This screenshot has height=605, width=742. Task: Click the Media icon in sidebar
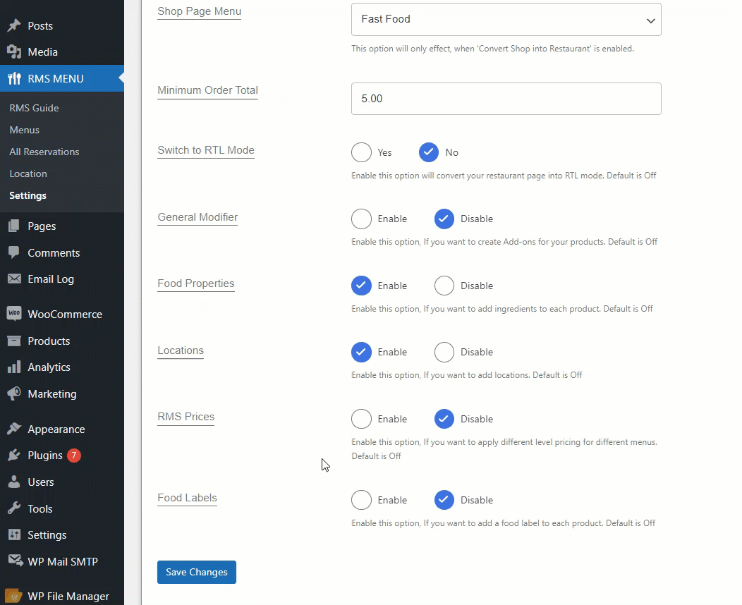(x=14, y=52)
